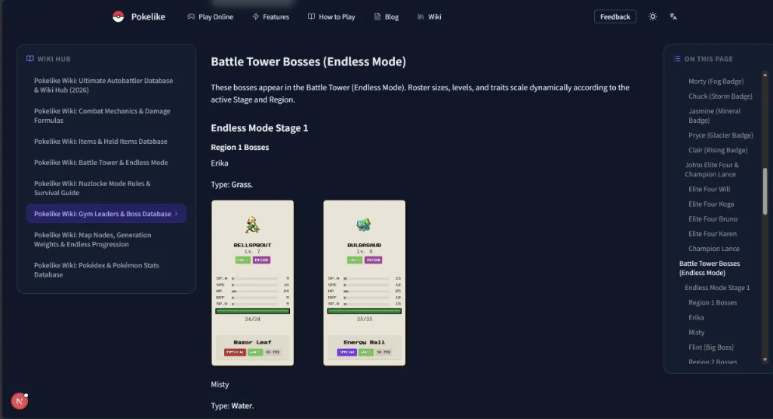The image size is (773, 419).
Task: Jump to Pryce (Glacier Badge) section
Action: coord(721,135)
